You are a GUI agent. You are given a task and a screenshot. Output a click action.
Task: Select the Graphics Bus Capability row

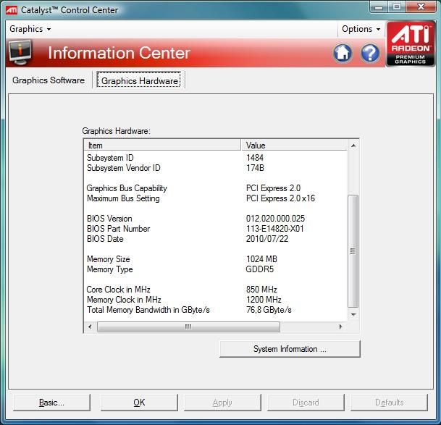[216, 188]
